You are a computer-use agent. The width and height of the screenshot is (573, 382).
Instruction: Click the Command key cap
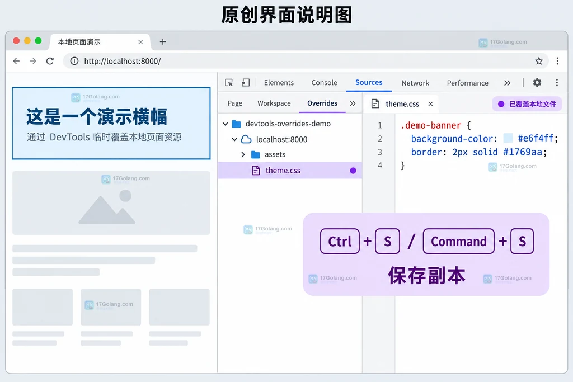(x=459, y=241)
